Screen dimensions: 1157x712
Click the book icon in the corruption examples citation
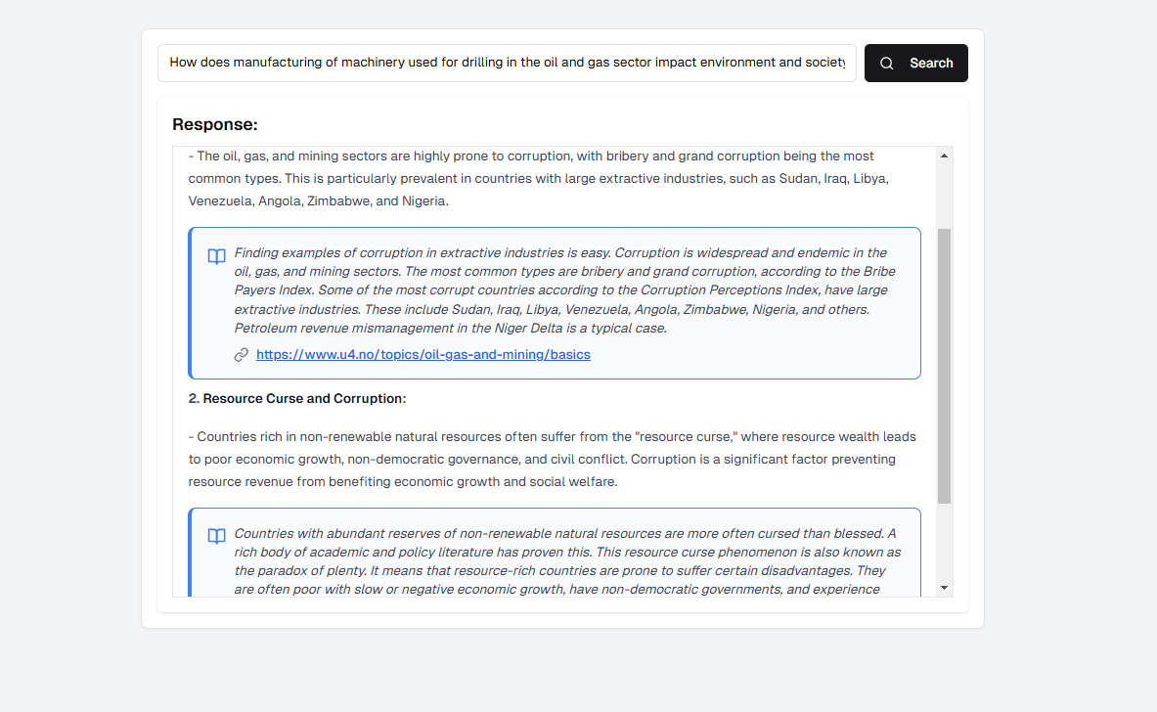pos(216,256)
